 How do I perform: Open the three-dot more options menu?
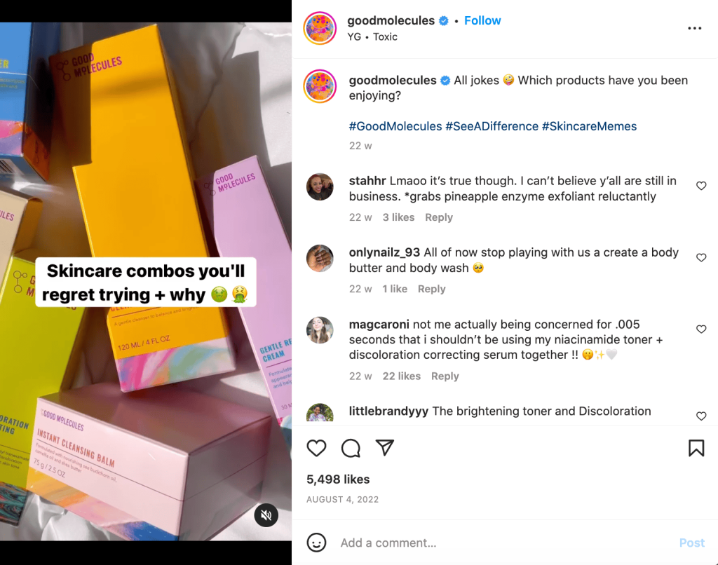694,29
